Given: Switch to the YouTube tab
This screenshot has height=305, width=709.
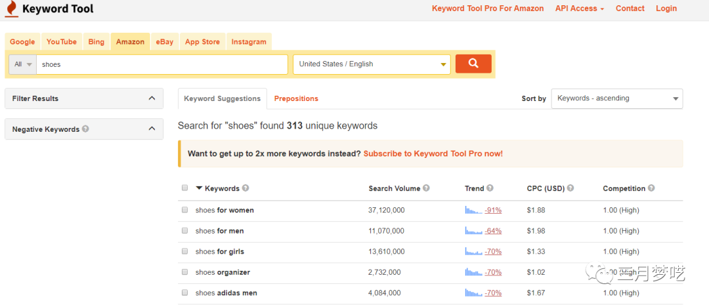Looking at the screenshot, I should (62, 41).
